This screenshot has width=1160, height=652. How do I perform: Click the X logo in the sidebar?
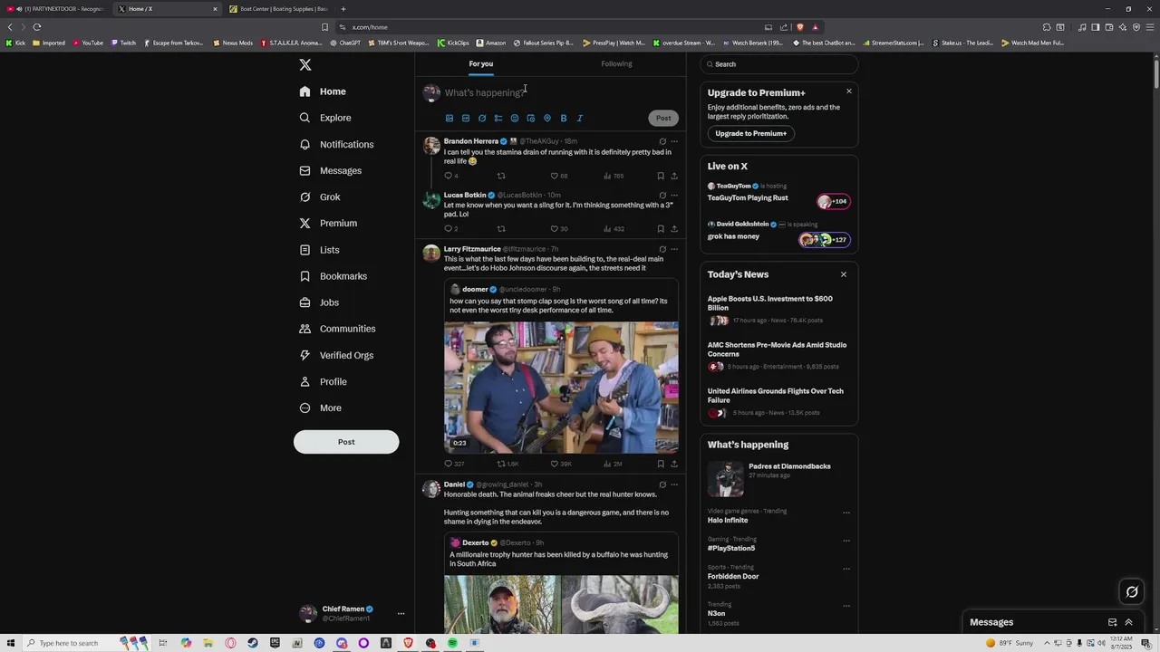pyautogui.click(x=305, y=65)
